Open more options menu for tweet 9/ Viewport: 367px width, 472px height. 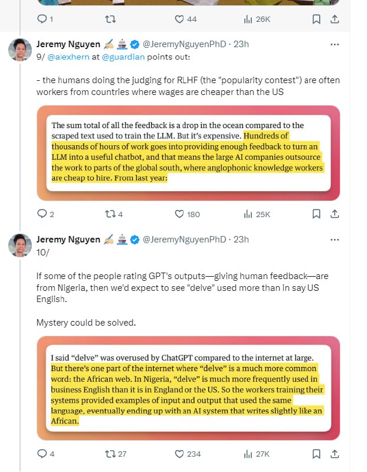tap(335, 45)
